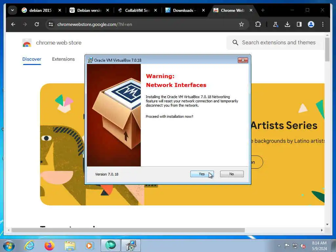Screen dimensions: 336x252
Task: Select the VirtualBox installer taskbar item
Action: [131, 245]
